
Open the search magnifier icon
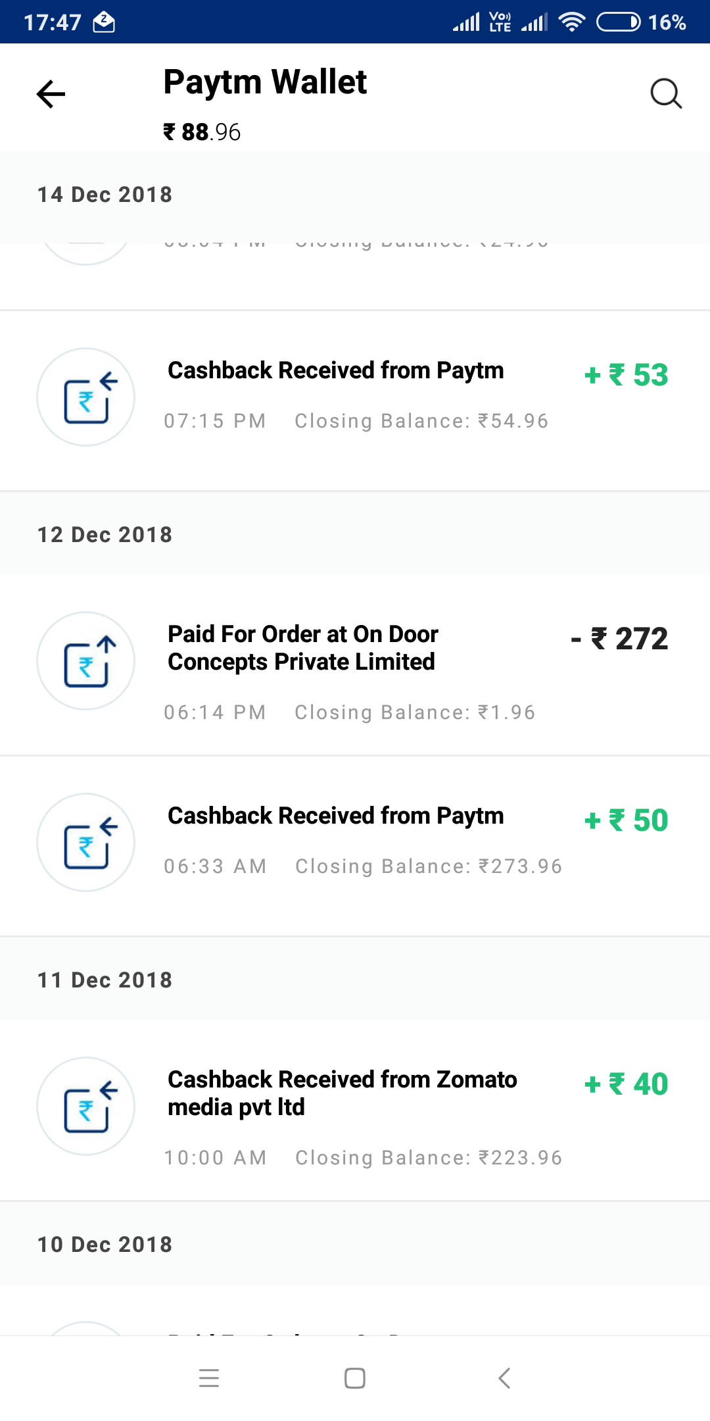click(666, 93)
